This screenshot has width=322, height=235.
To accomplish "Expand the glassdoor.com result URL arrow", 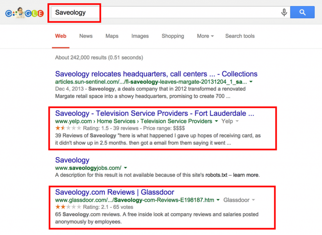I will pos(218,200).
